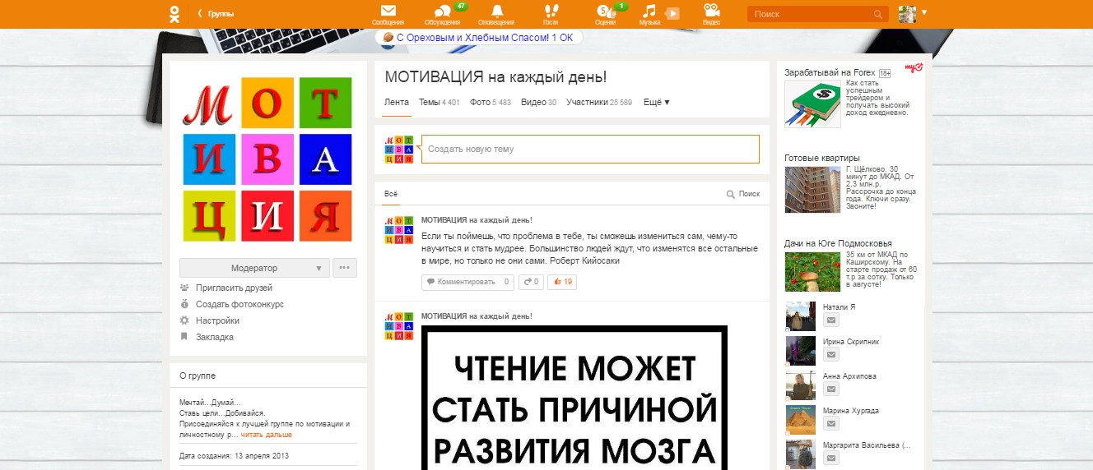Click the mushroom ad image
Image resolution: width=1093 pixels, height=470 pixels.
[x=812, y=271]
